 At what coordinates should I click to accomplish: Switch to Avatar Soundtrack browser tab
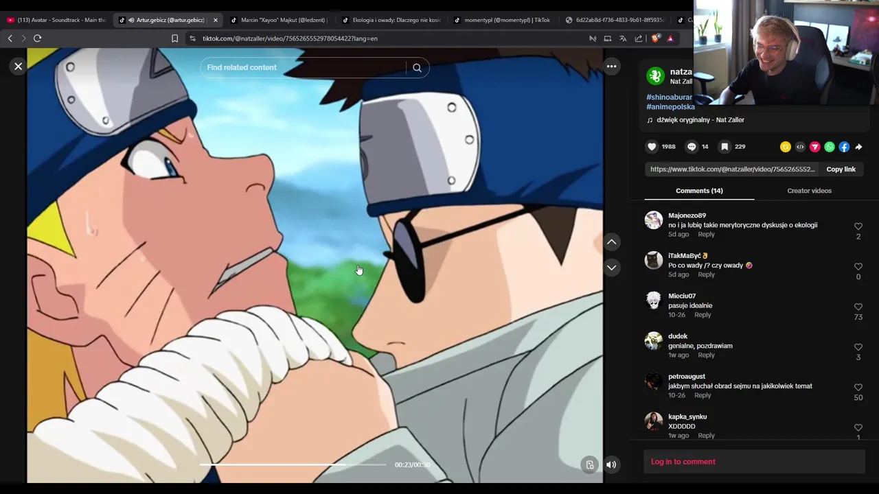[56, 20]
